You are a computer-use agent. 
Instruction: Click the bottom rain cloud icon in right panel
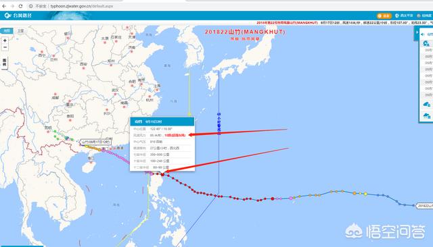tap(427, 116)
